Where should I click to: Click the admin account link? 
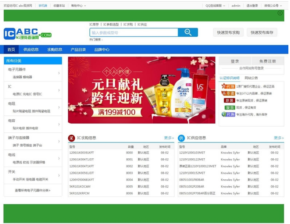click(236, 6)
